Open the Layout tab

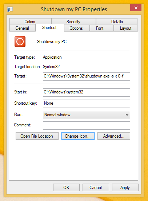click(125, 28)
